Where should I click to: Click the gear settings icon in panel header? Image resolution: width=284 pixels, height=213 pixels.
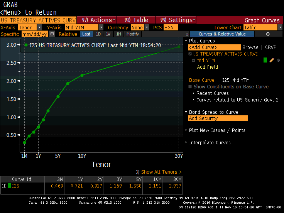[x=268, y=34]
